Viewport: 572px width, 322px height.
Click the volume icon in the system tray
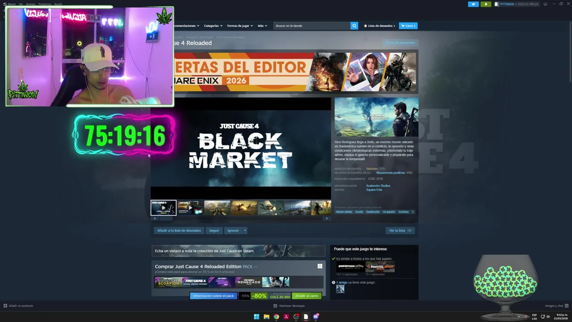pyautogui.click(x=548, y=317)
